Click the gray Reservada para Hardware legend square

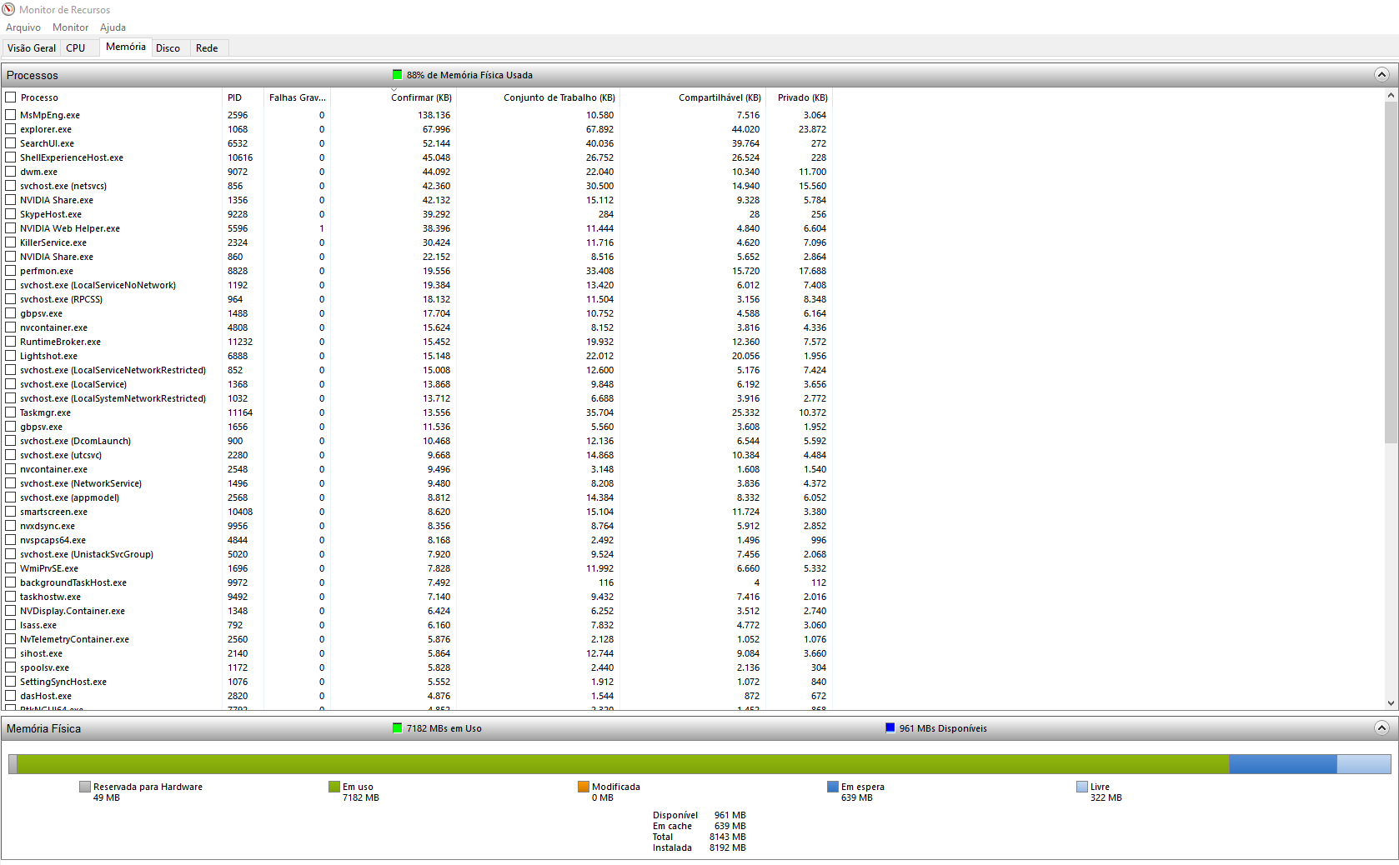(85, 787)
